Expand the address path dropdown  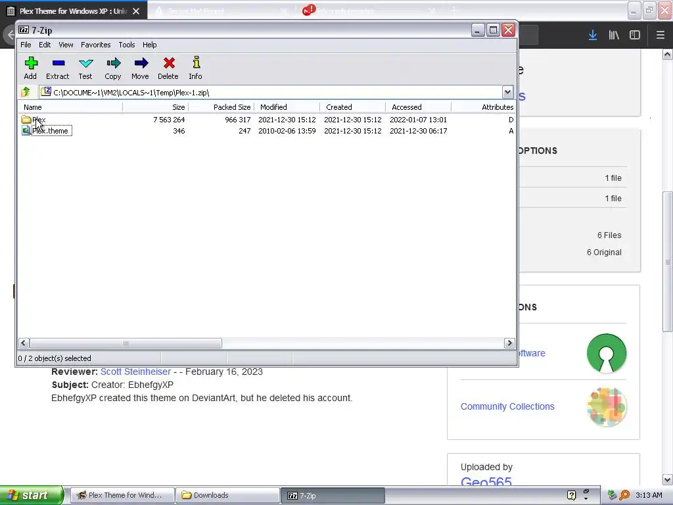pyautogui.click(x=507, y=92)
